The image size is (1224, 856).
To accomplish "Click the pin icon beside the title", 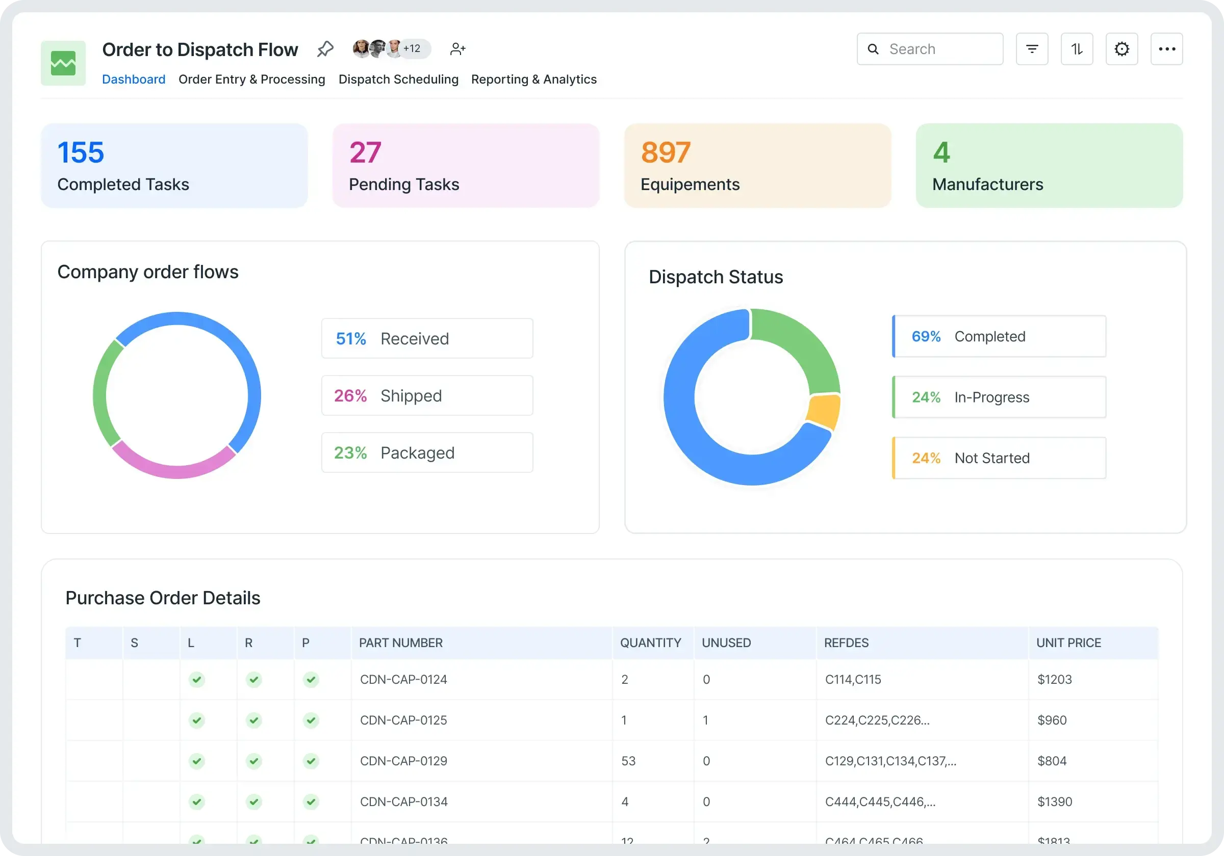I will (x=325, y=49).
